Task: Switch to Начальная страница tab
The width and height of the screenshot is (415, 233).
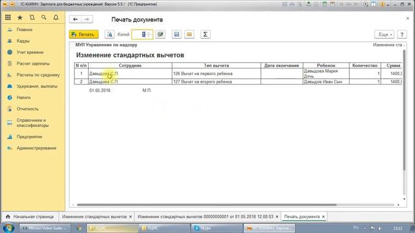Action: click(x=30, y=217)
